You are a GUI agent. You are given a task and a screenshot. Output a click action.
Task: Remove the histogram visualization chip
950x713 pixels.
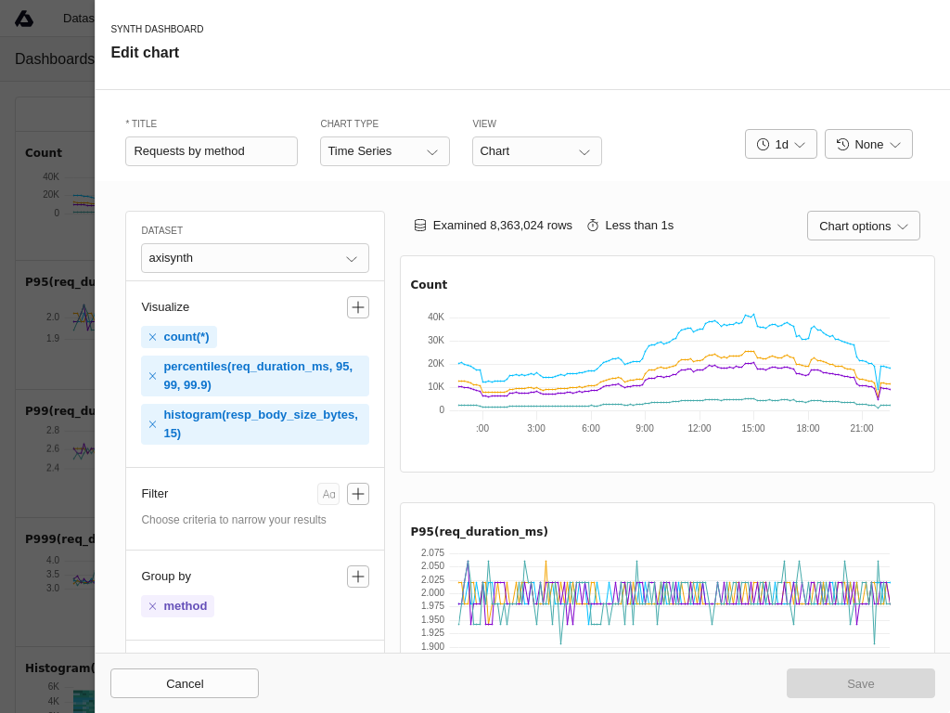(152, 424)
